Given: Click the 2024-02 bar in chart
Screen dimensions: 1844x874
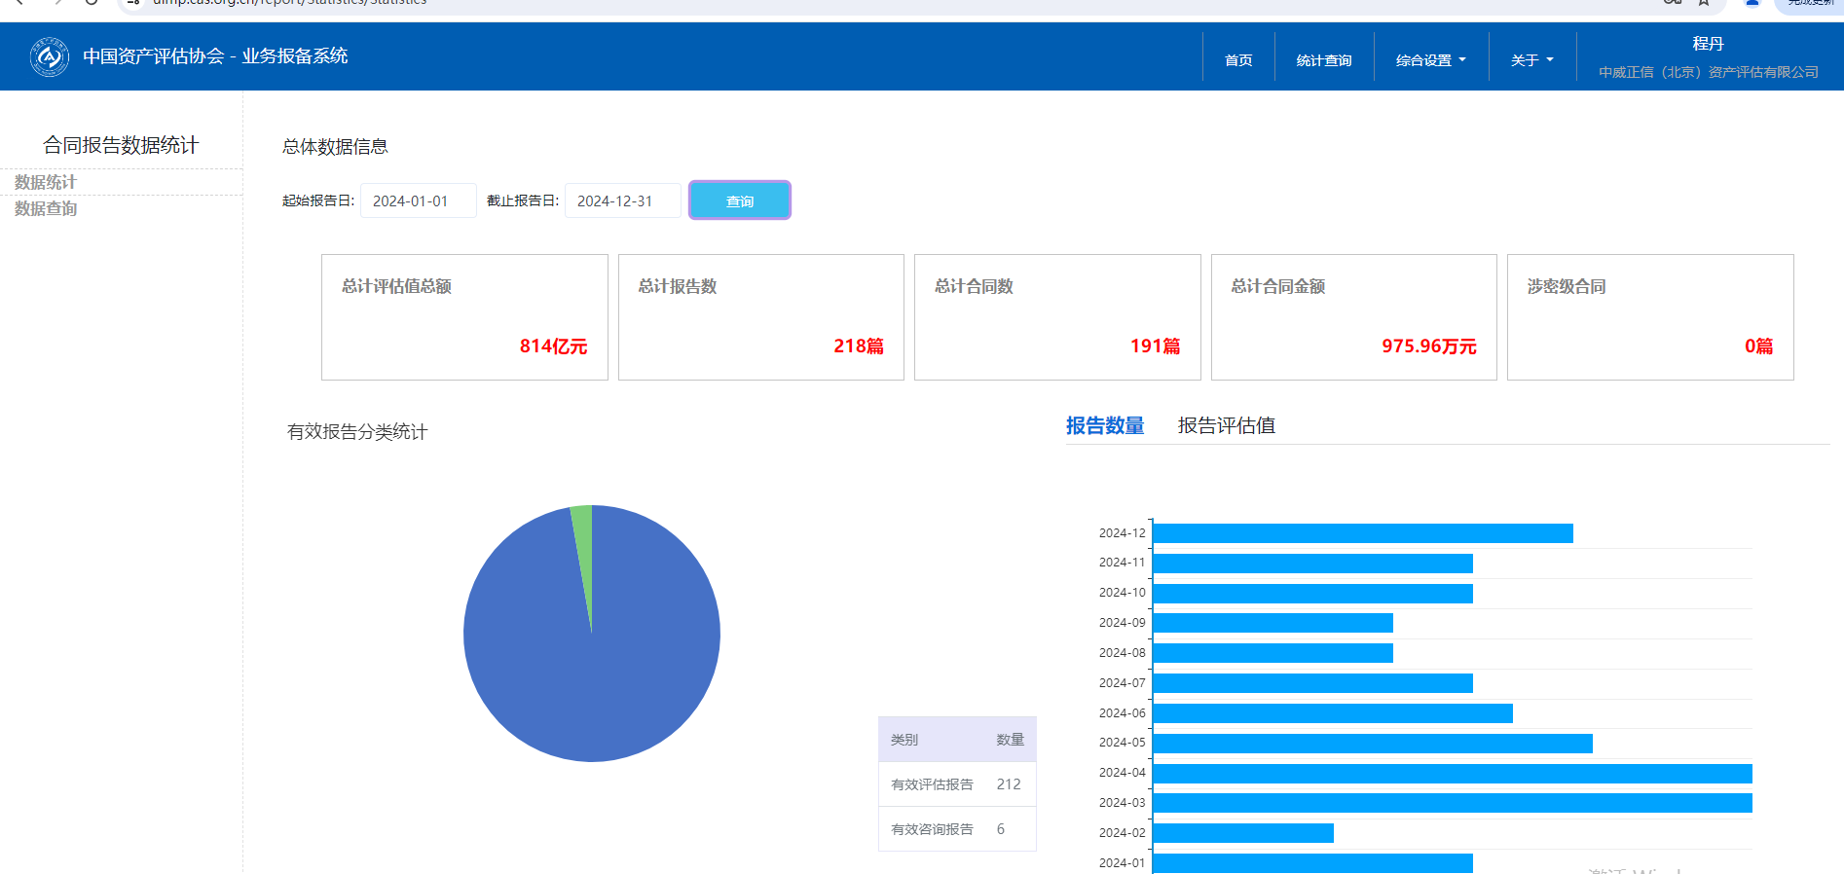Looking at the screenshot, I should [x=1242, y=833].
